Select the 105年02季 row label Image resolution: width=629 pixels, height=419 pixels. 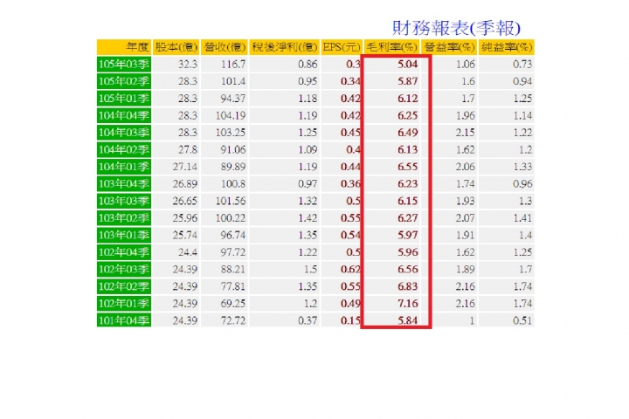click(124, 81)
